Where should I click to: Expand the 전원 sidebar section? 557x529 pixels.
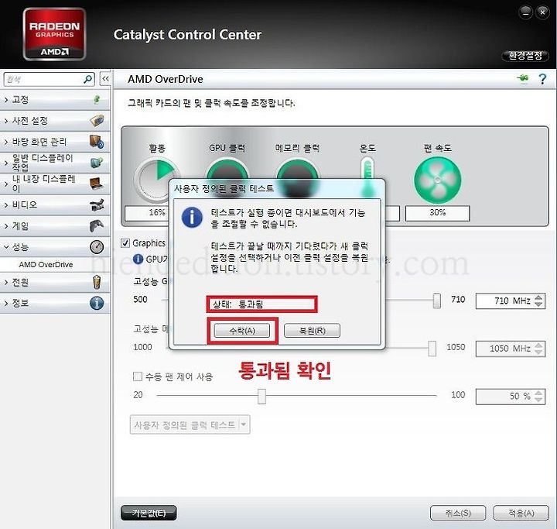[x=6, y=282]
